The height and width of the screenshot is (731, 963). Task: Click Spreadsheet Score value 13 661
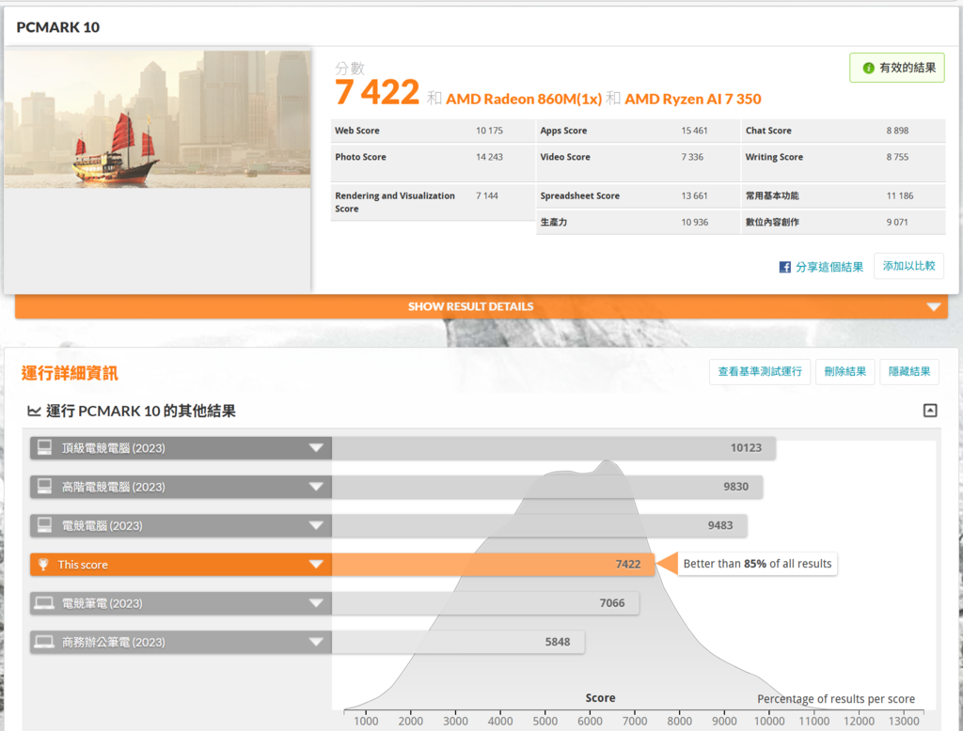click(694, 195)
